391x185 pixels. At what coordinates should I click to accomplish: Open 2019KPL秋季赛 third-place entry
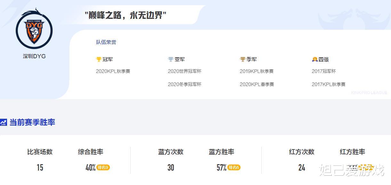click(257, 71)
